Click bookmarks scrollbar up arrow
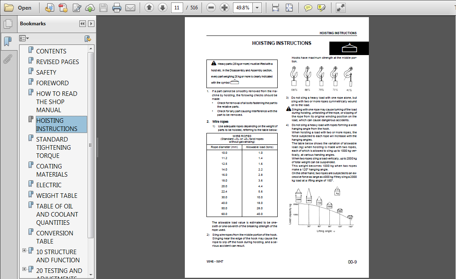Screen dimensions: 456x279 point(91,49)
